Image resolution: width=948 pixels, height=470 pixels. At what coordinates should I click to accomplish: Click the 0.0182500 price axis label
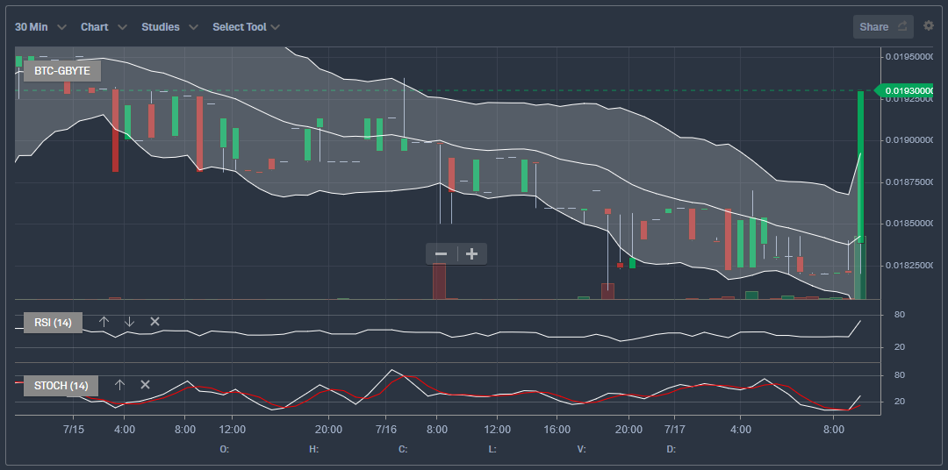909,265
